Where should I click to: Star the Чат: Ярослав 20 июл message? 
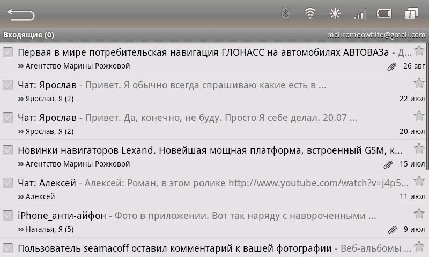419,116
